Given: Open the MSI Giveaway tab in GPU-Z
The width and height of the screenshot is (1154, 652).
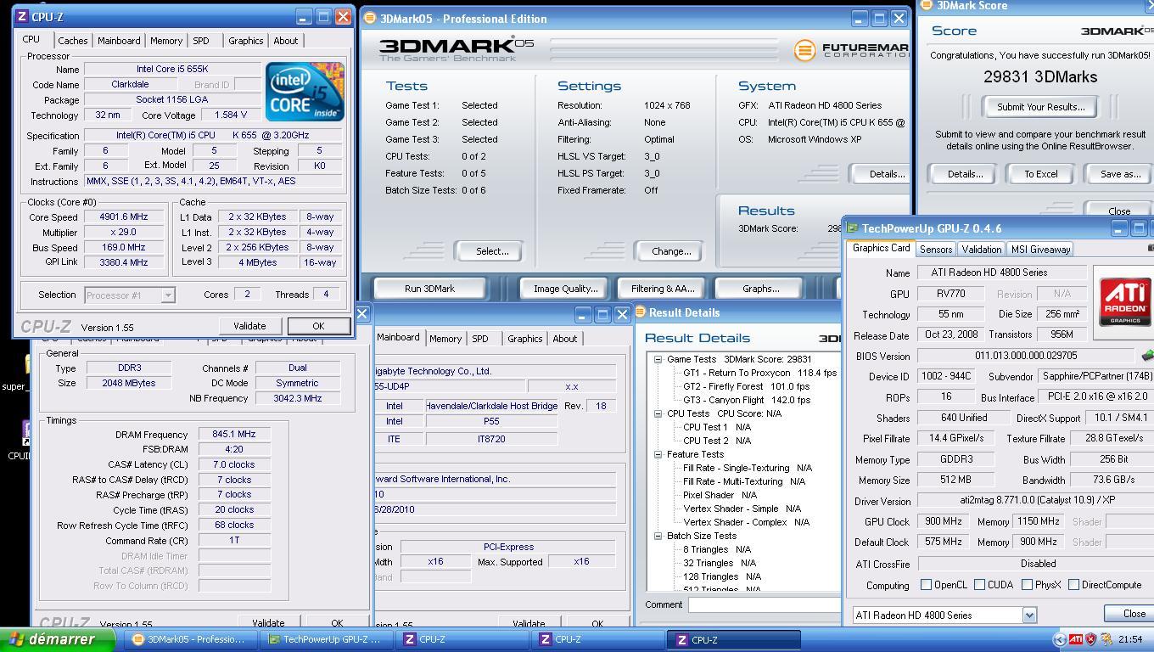Looking at the screenshot, I should point(1040,250).
